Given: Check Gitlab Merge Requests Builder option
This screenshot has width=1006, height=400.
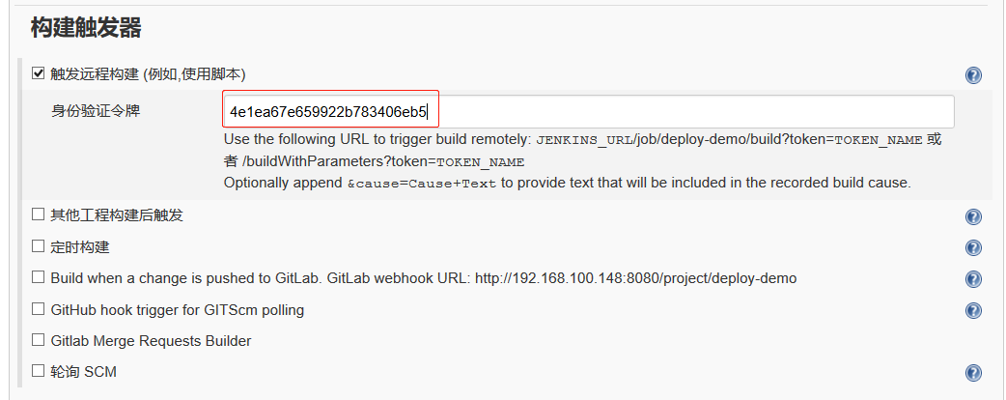Looking at the screenshot, I should pos(39,340).
